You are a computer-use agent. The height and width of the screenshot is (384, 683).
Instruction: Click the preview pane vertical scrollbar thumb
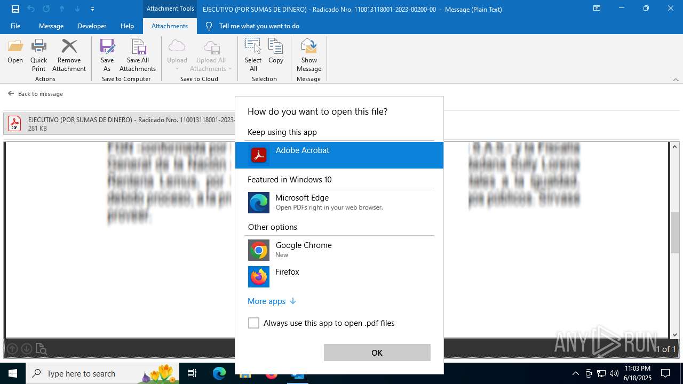[675, 232]
